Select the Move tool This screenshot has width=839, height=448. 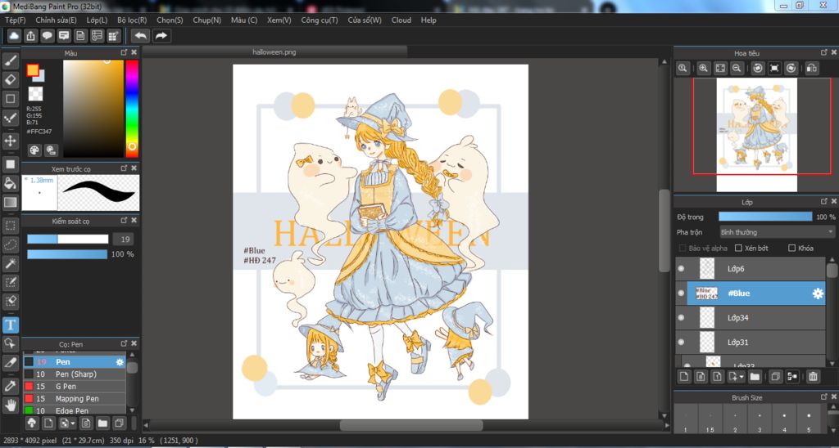10,141
